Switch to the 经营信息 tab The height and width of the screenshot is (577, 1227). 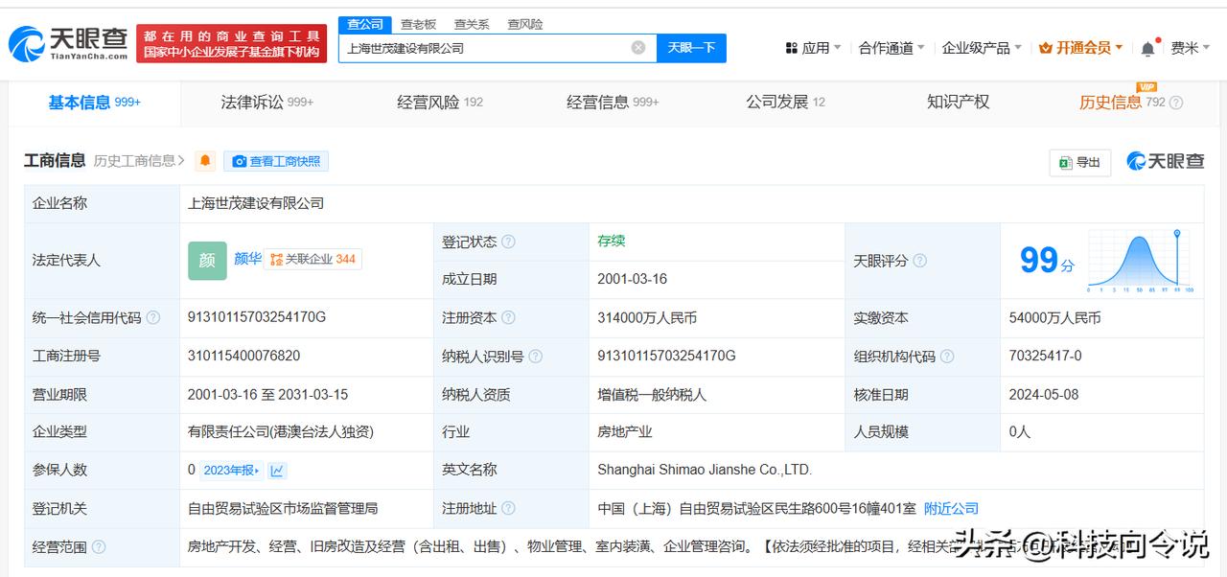pyautogui.click(x=613, y=103)
